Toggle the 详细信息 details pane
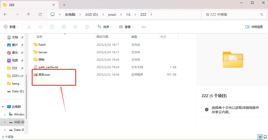This screenshot has width=268, height=140. pyautogui.click(x=254, y=27)
